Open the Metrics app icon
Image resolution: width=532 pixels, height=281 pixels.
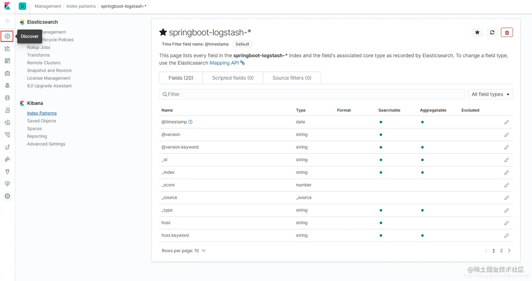(x=7, y=110)
